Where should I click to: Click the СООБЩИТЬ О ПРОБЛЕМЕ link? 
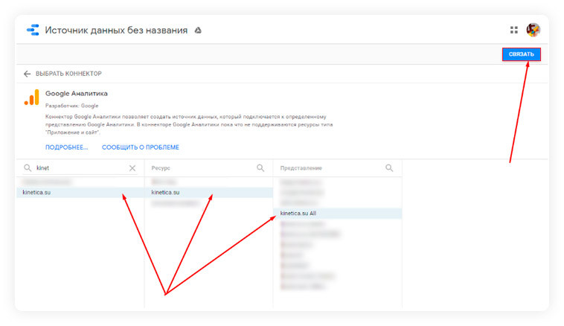pos(141,147)
